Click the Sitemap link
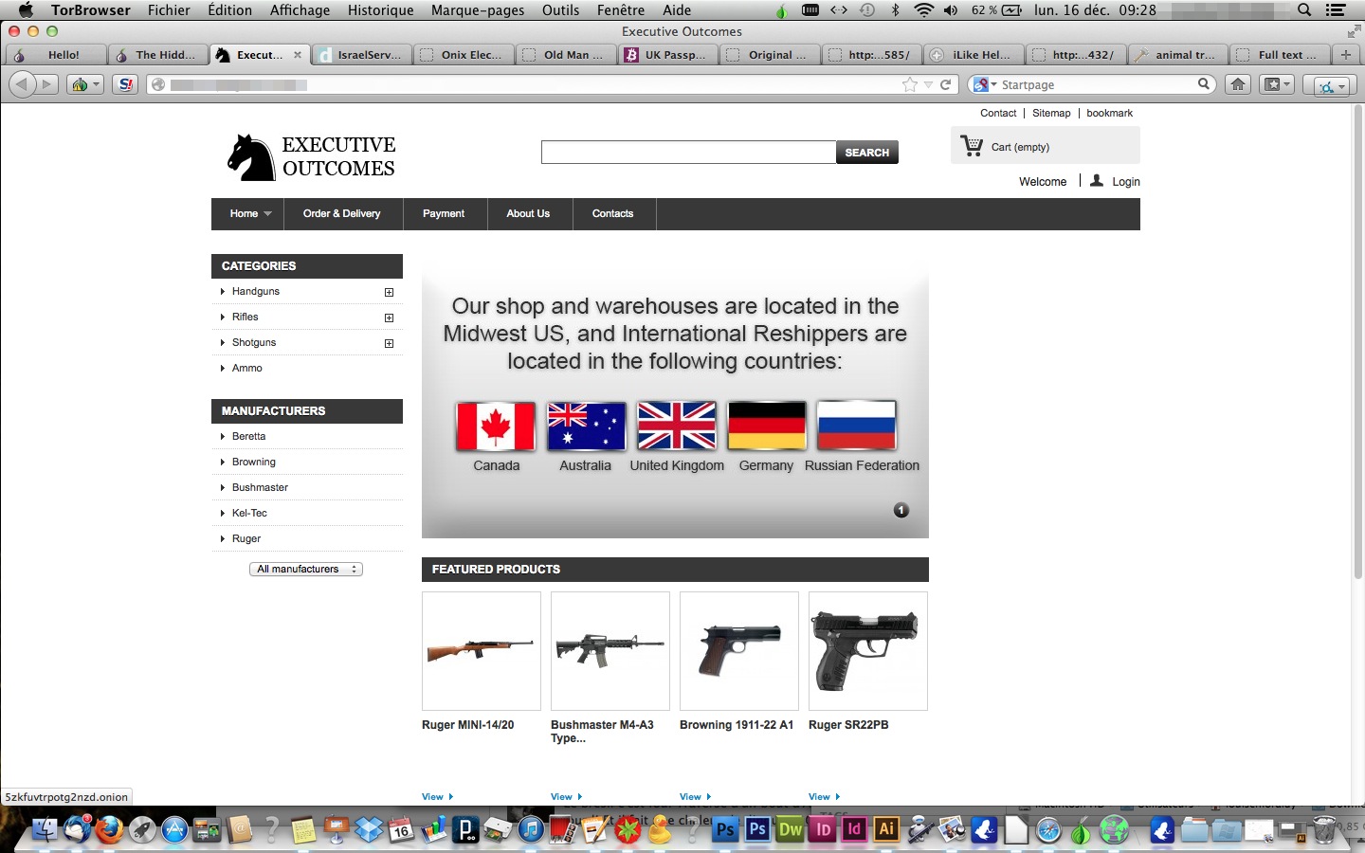1365x853 pixels. pyautogui.click(x=1051, y=113)
